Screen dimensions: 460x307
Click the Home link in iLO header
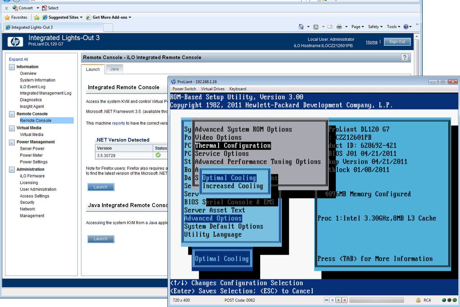point(372,42)
